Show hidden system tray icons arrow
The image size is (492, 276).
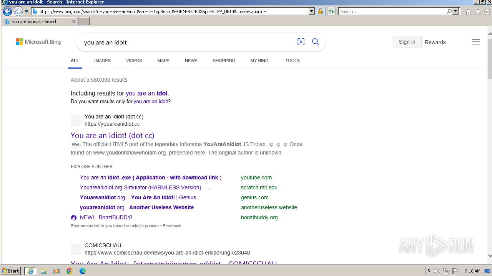429,271
